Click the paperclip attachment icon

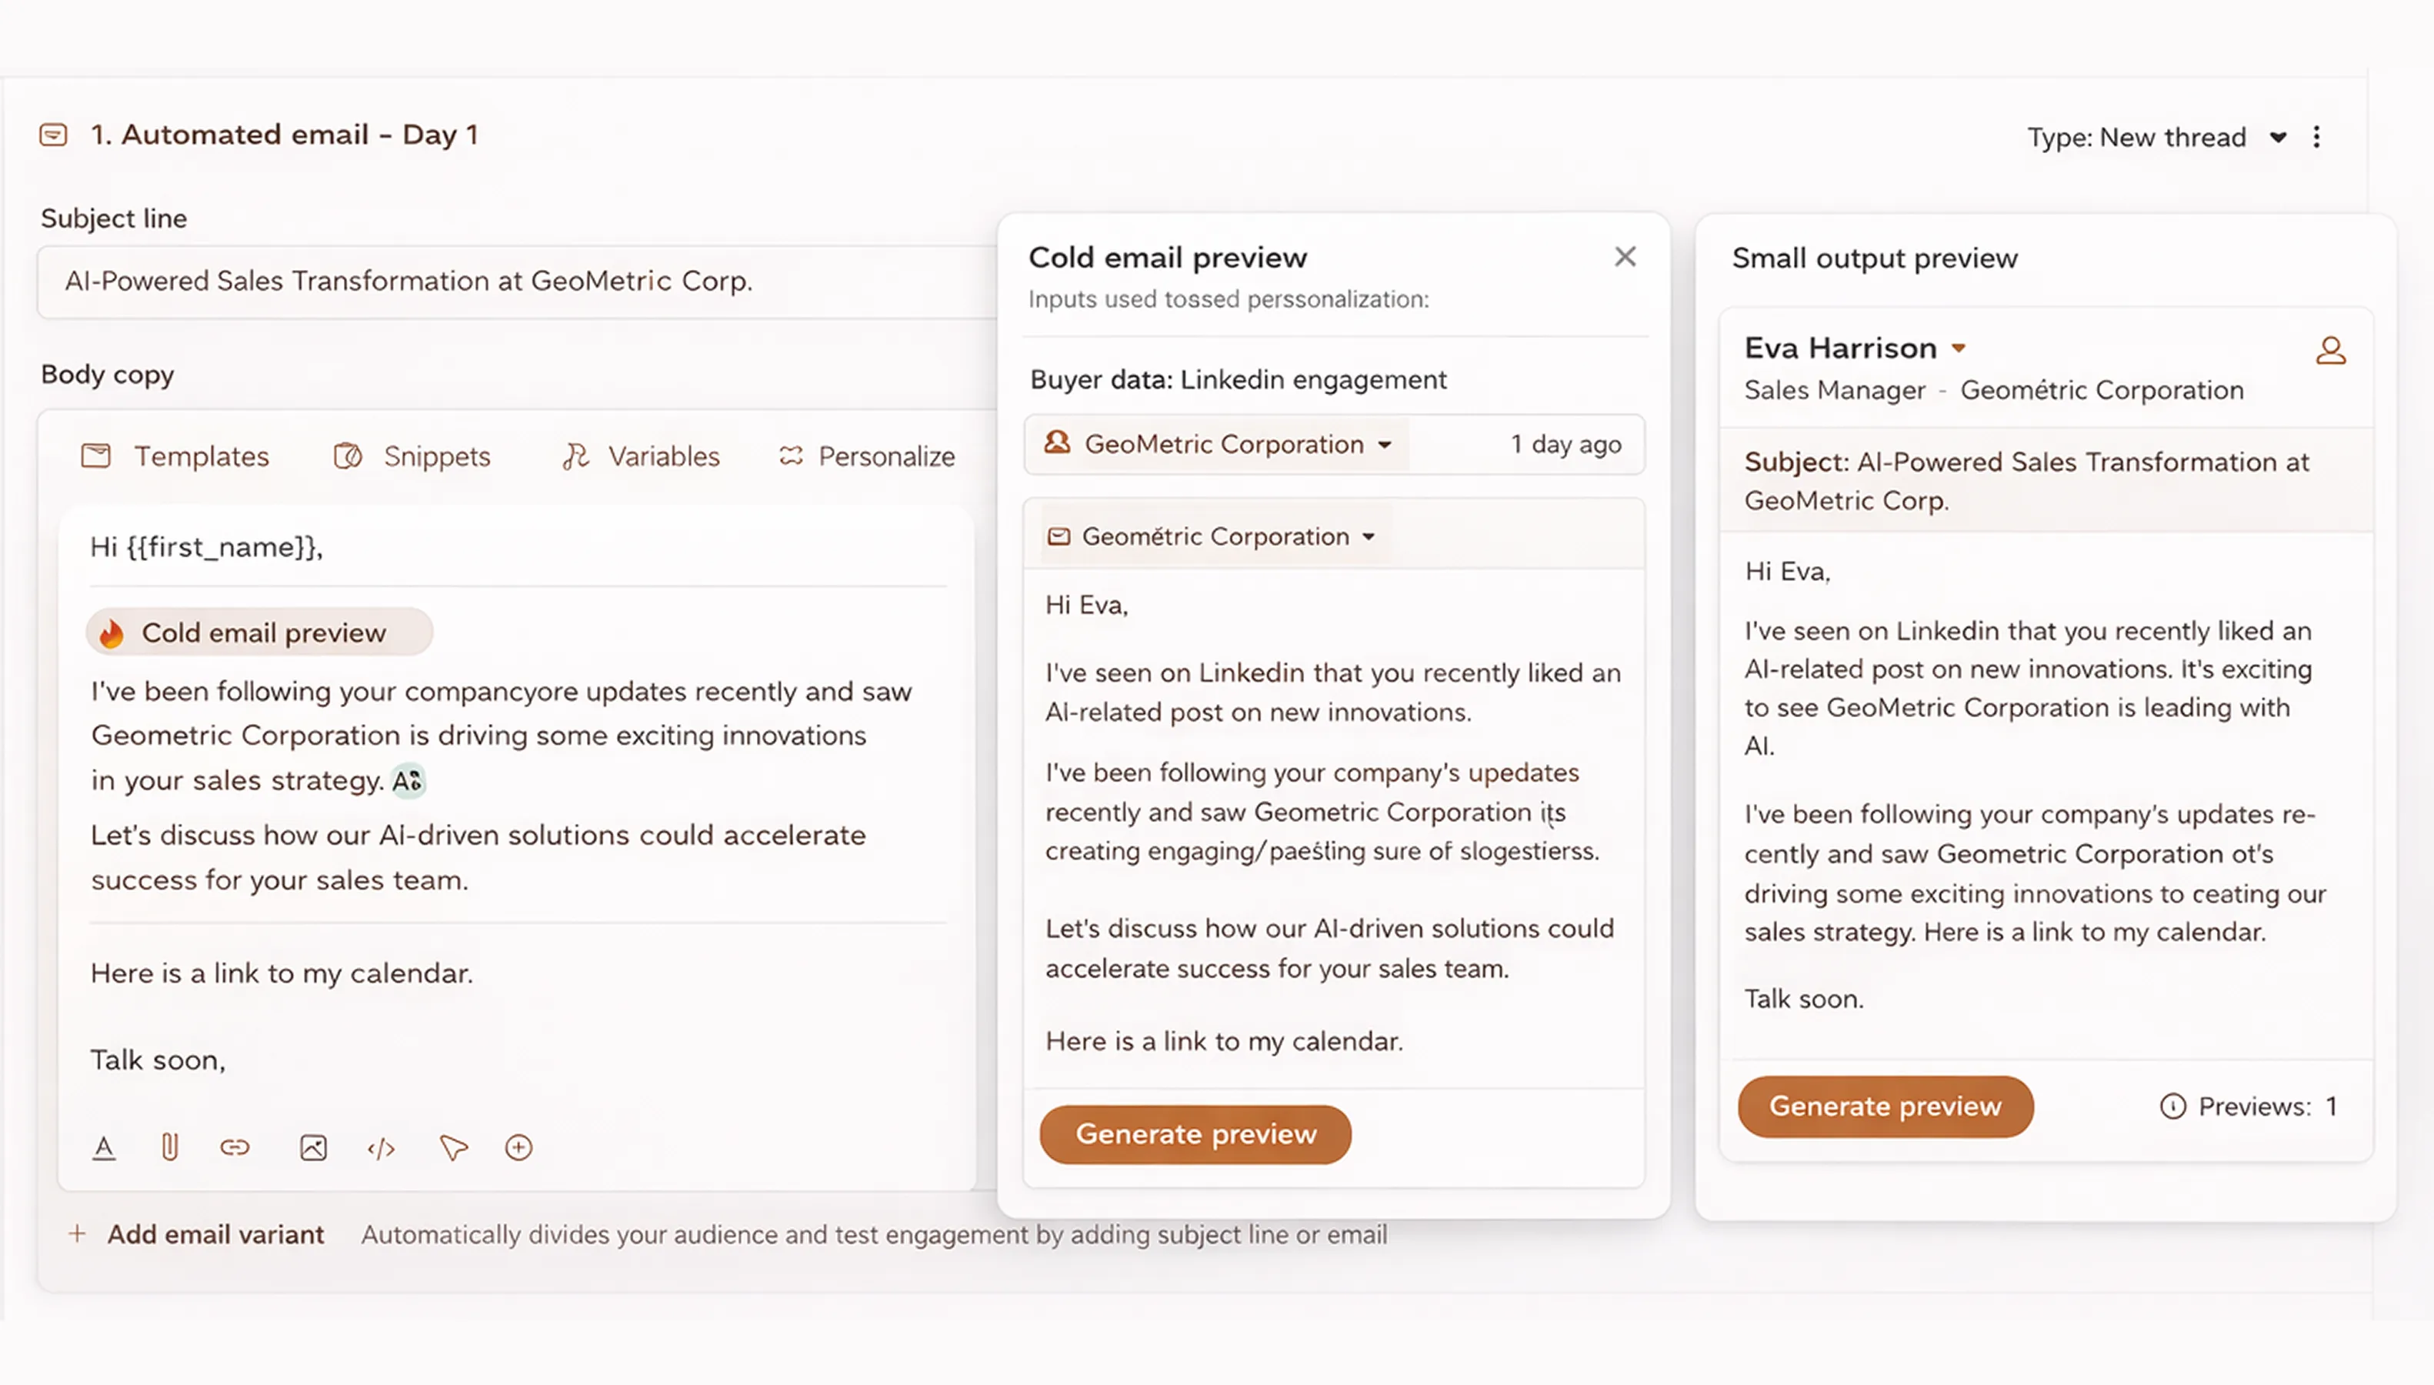169,1148
